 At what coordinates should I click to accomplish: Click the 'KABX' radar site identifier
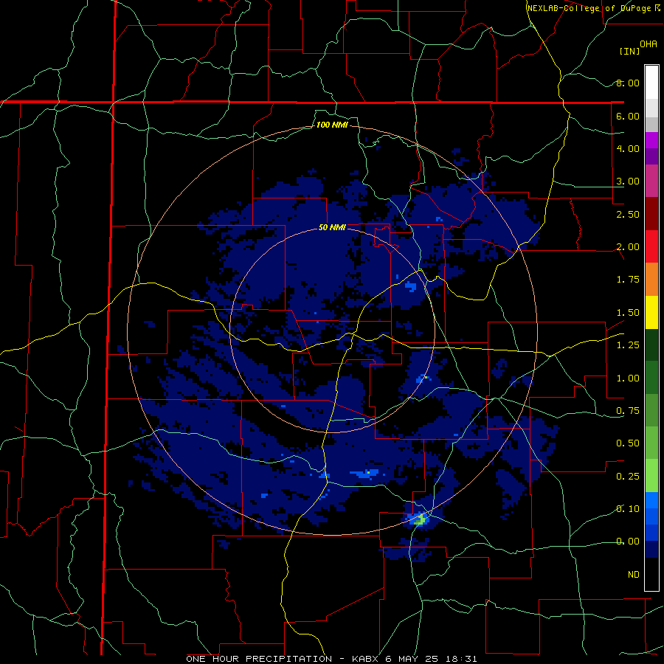coord(367,659)
